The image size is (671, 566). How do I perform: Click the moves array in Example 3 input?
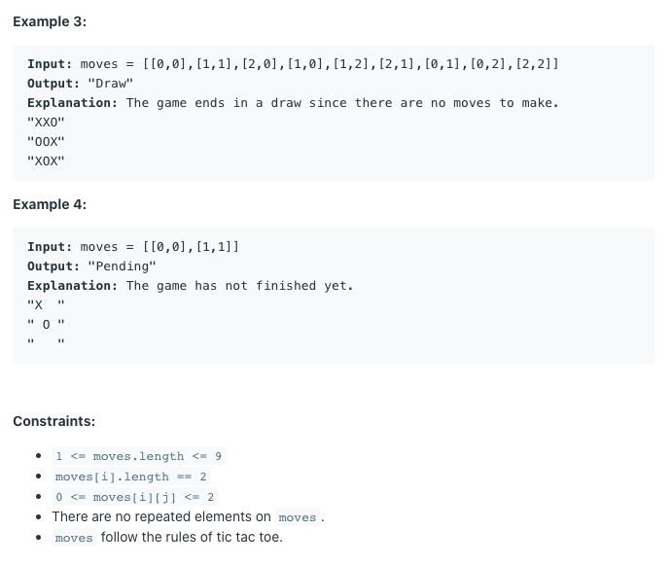pyautogui.click(x=350, y=64)
